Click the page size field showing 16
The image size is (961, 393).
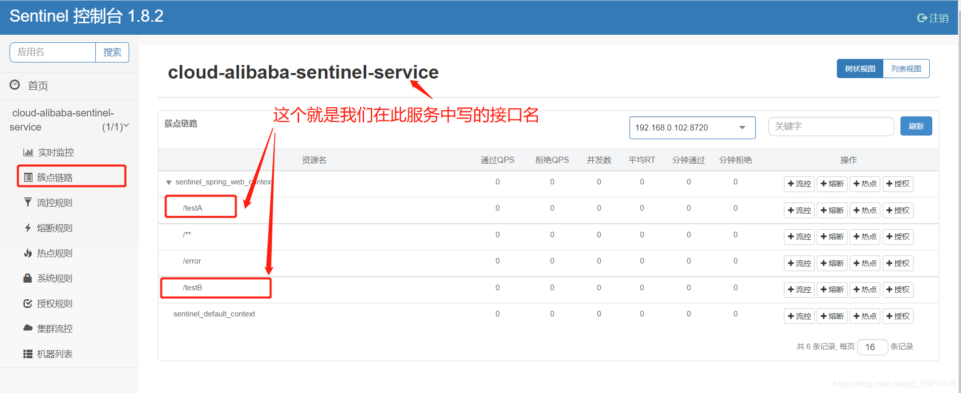(x=873, y=347)
